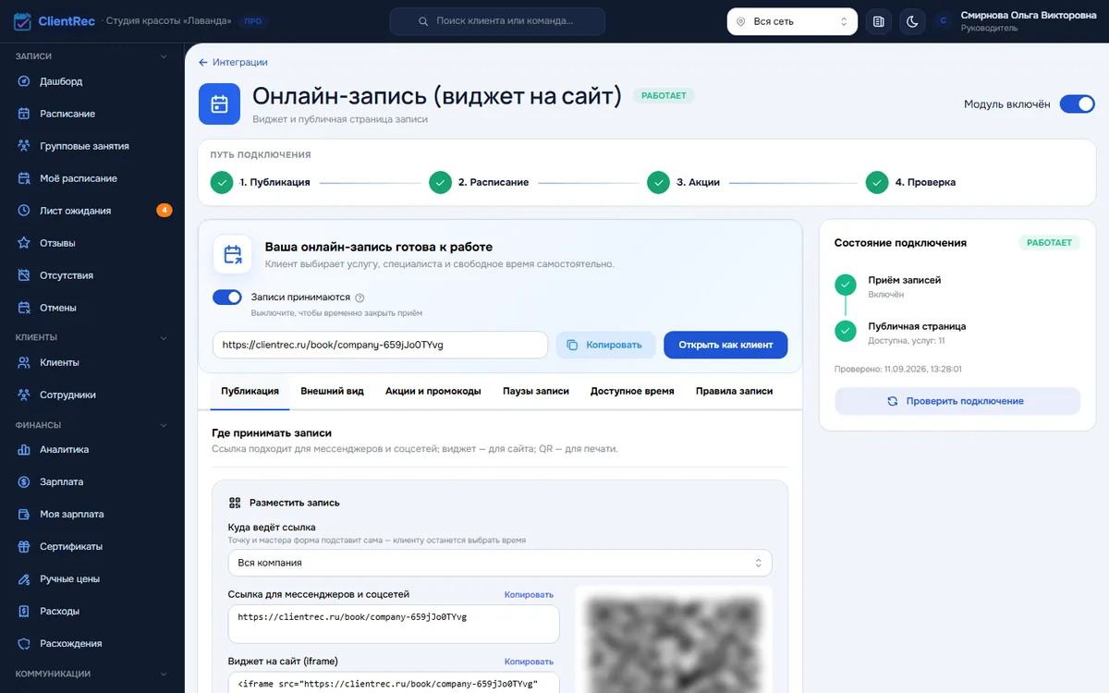The height and width of the screenshot is (693, 1109).
Task: Toggle the Модуль включён switch
Action: point(1077,104)
